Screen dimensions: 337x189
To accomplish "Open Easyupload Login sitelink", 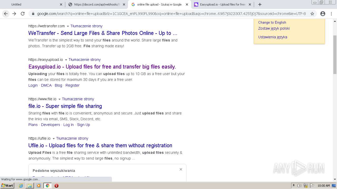I will (33, 85).
